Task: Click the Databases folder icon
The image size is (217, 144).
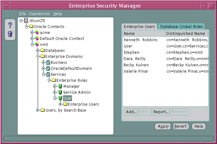Action: coord(42,51)
